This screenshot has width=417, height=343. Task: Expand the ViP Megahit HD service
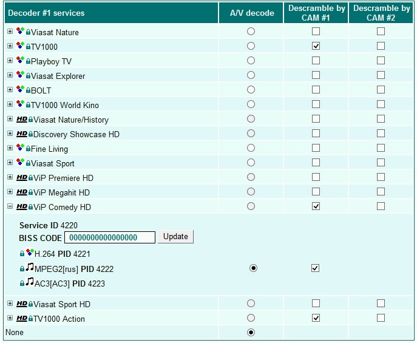click(x=10, y=192)
